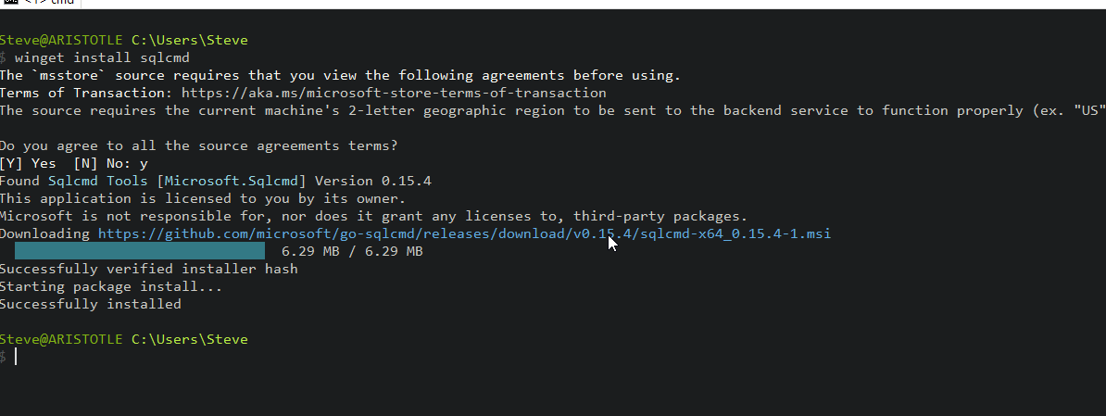Click the 'Successfully verified installer hash' line
The image size is (1106, 416).
(148, 269)
